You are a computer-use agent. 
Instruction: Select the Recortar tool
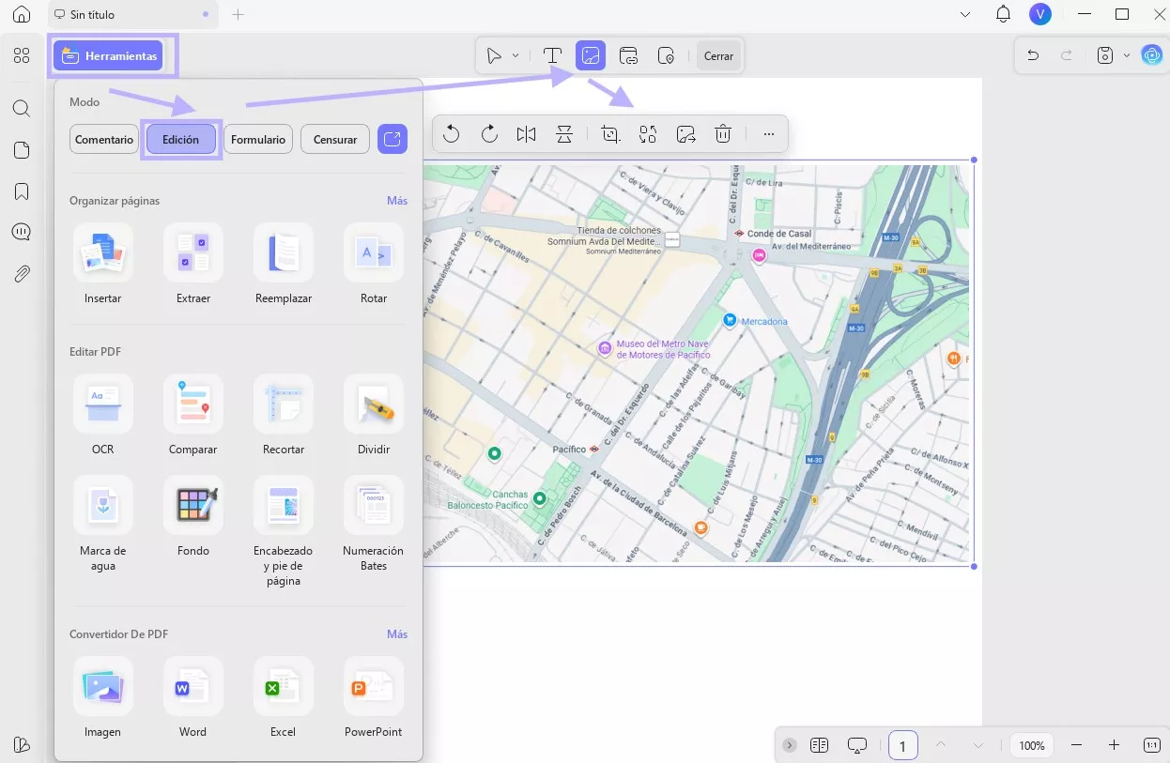283,416
